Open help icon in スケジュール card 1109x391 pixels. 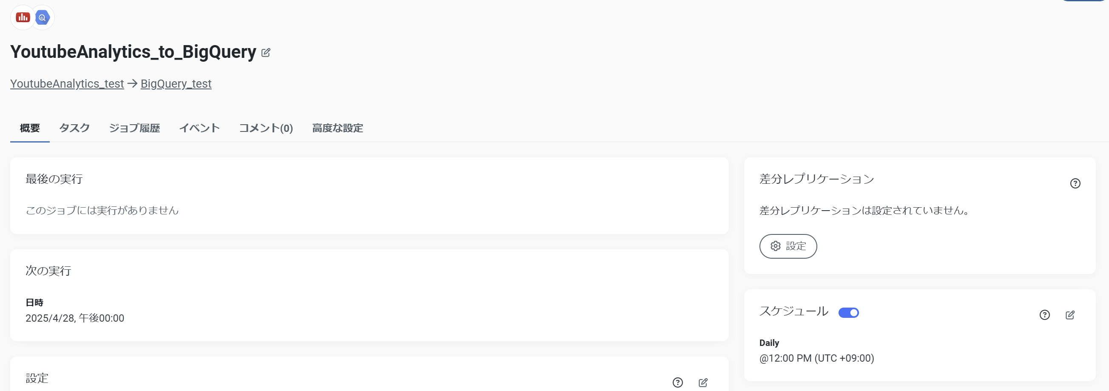[x=1044, y=315]
